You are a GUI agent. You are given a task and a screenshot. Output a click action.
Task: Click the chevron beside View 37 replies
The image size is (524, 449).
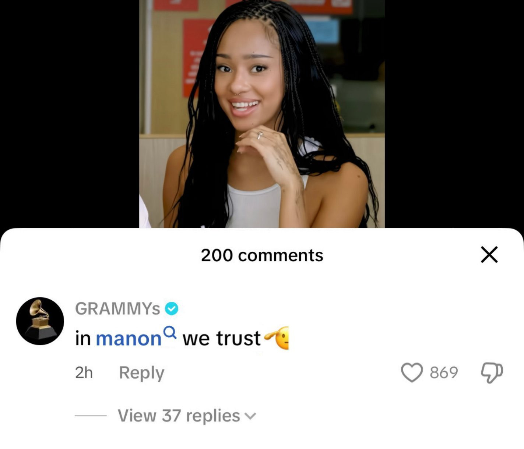(x=250, y=416)
